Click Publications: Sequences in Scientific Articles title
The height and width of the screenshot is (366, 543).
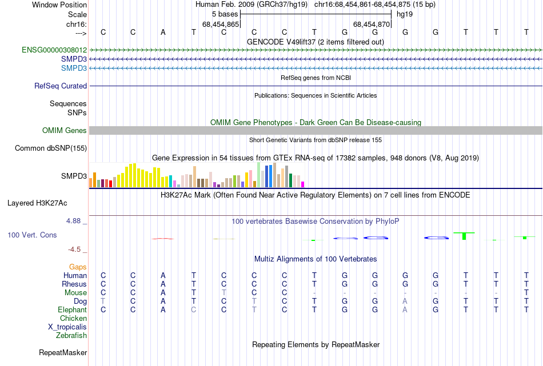coord(316,95)
